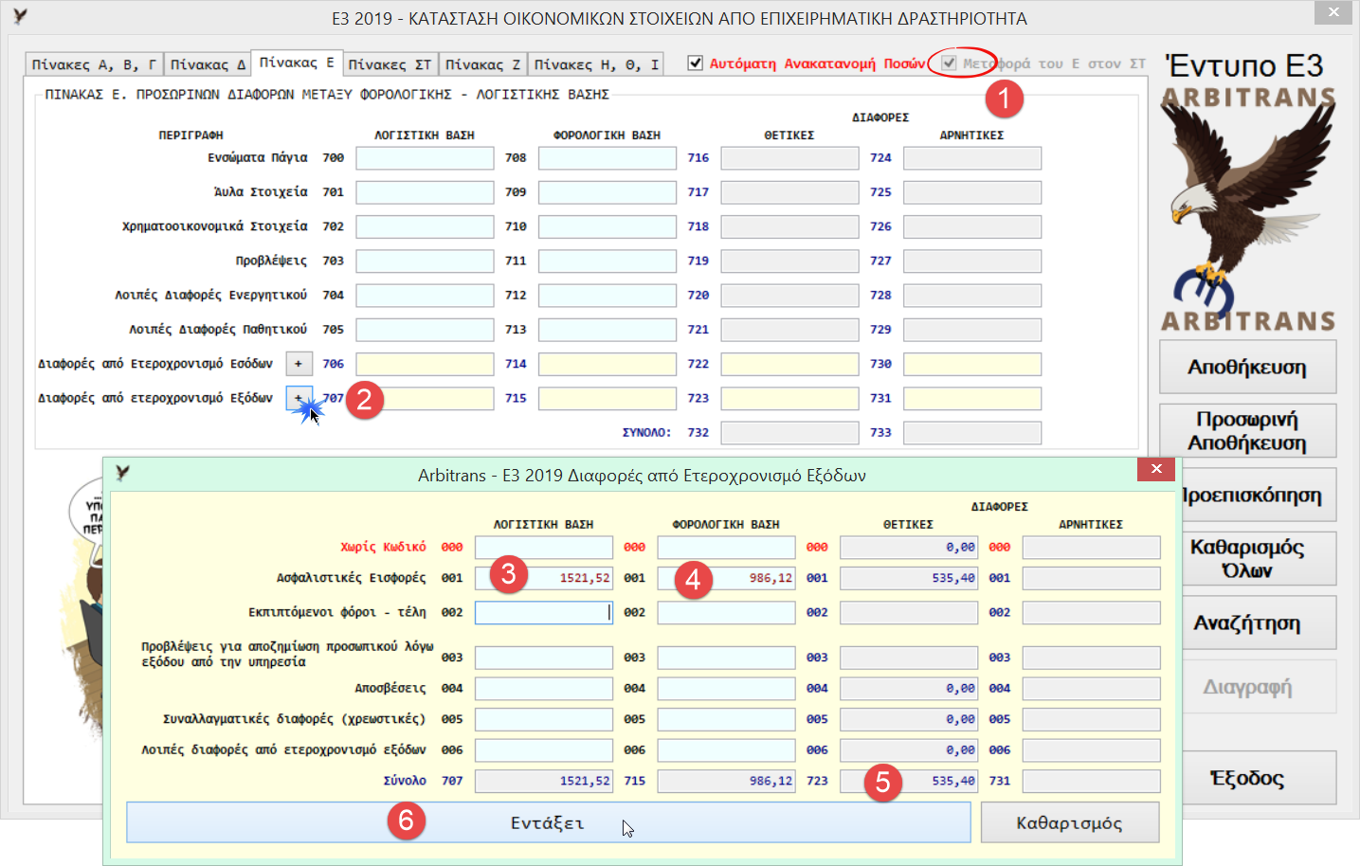Select the Πίνακας Ε tab

[x=297, y=63]
